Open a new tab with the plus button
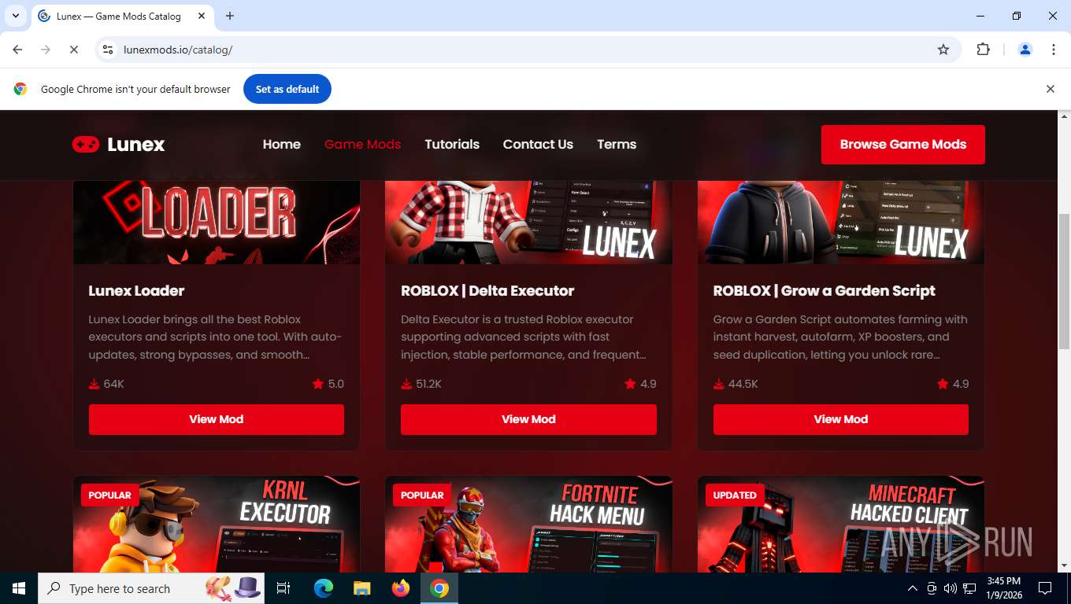This screenshot has height=604, width=1071. [230, 16]
